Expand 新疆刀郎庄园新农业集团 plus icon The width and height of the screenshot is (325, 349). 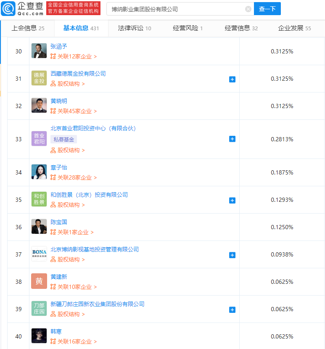click(232, 310)
